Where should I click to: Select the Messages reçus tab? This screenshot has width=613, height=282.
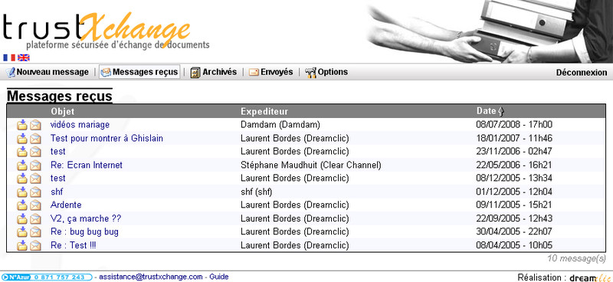139,72
